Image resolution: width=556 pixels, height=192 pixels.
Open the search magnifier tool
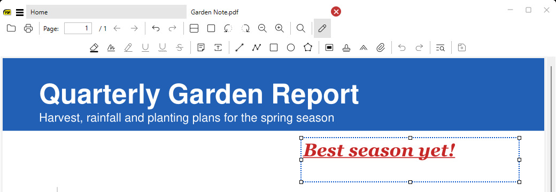(301, 29)
